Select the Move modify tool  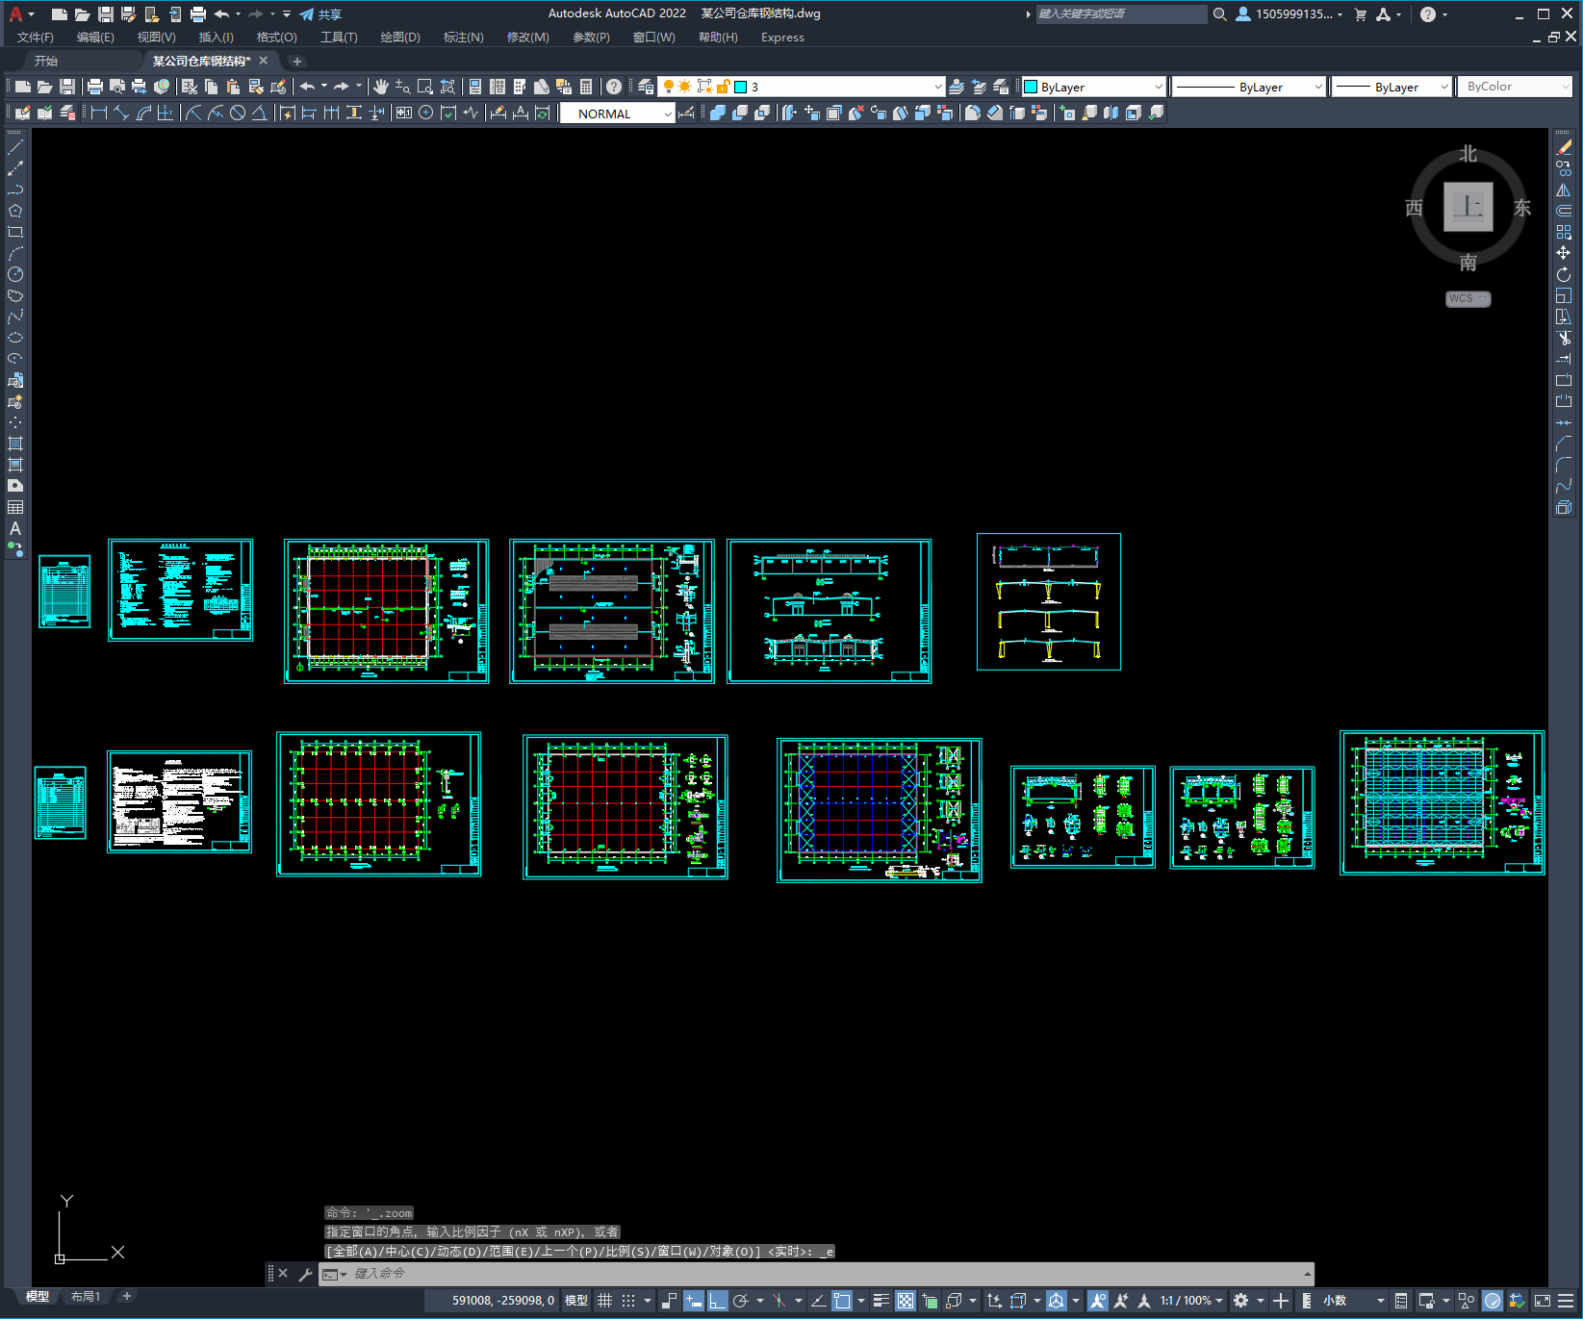1564,253
